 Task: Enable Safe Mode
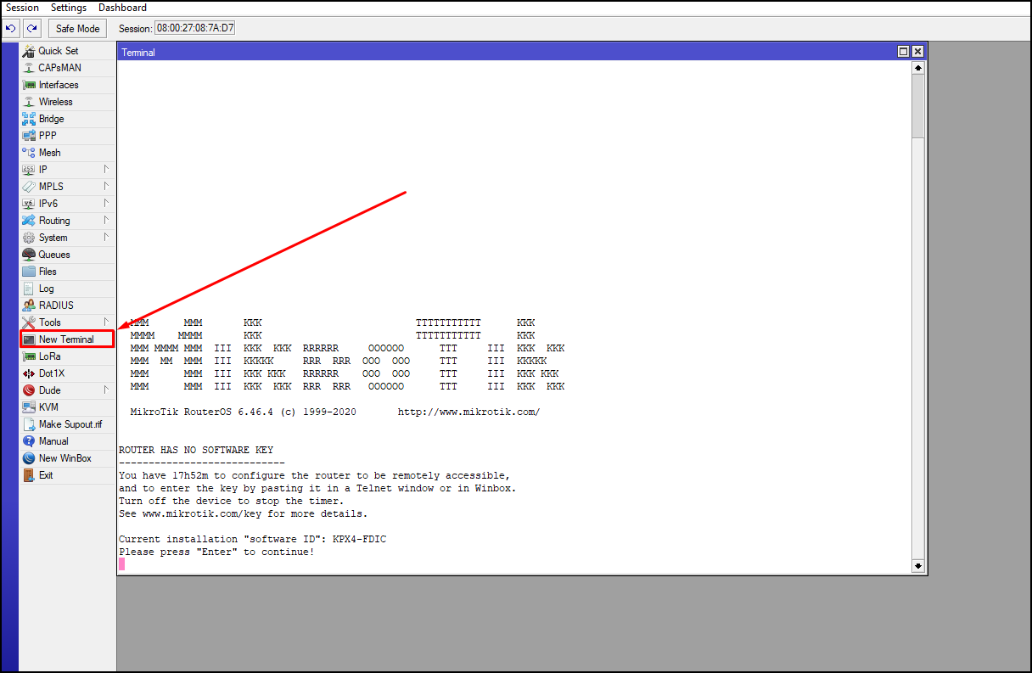click(x=76, y=28)
